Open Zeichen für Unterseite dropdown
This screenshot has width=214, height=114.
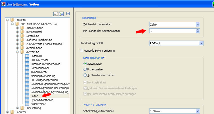point(197,25)
